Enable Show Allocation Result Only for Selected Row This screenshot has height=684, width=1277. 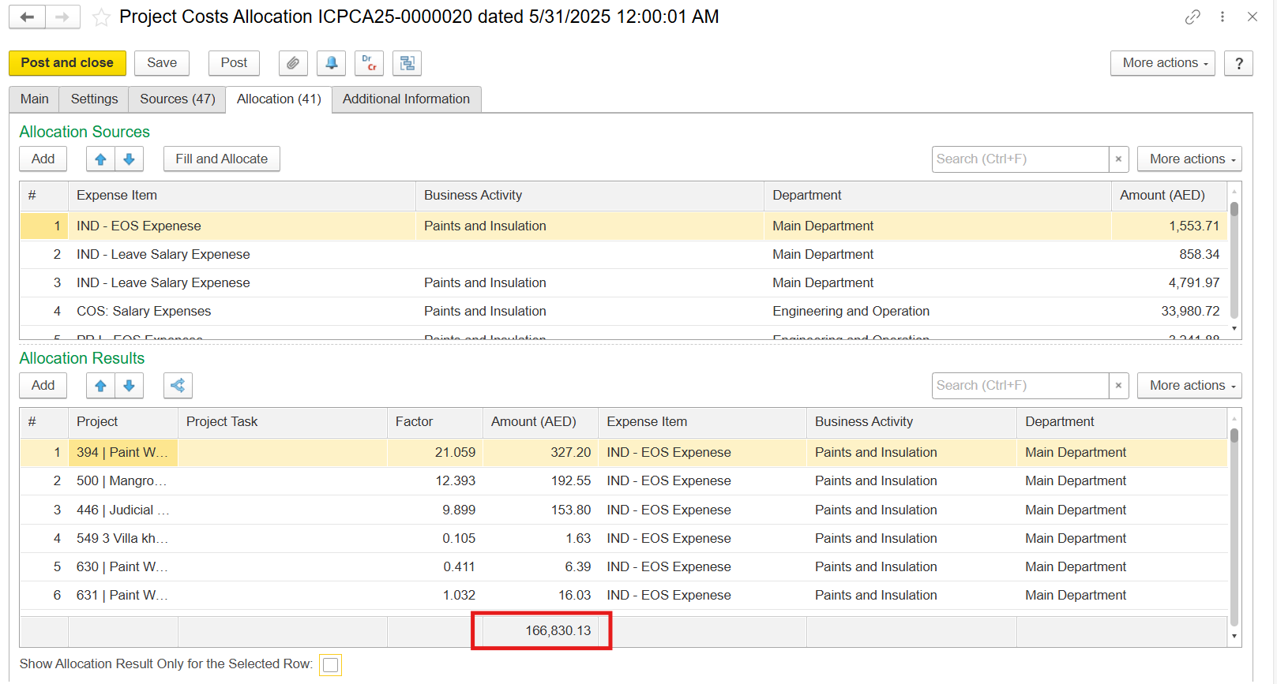[x=330, y=665]
